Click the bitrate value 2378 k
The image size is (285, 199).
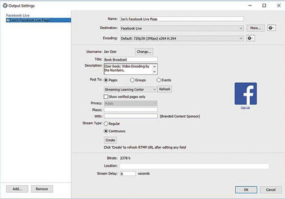pos(125,158)
